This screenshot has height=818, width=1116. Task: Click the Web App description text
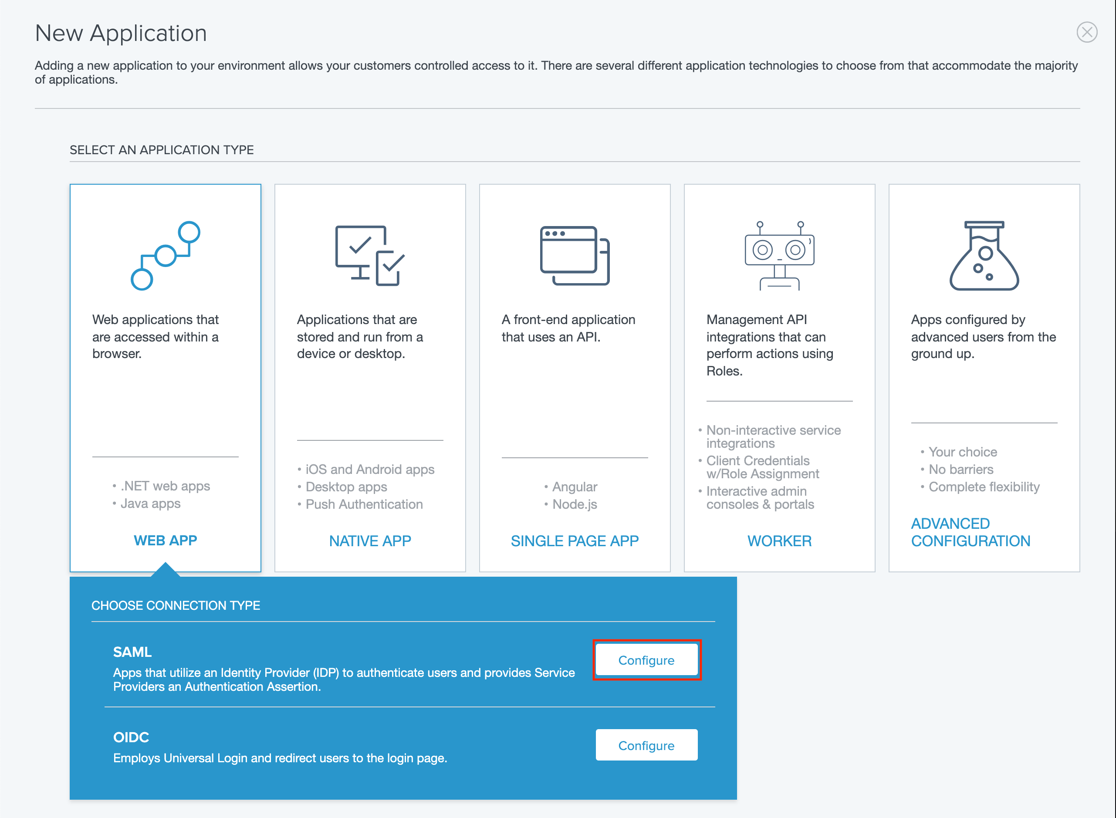tap(156, 337)
